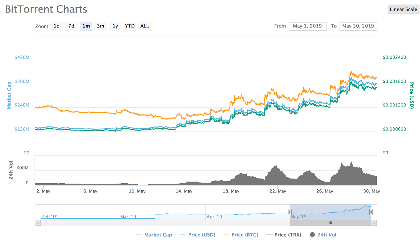Toggle the Price (USD) series in legend
This screenshot has height=244, width=420.
[x=198, y=235]
